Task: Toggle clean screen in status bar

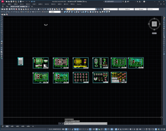Action: [162, 130]
